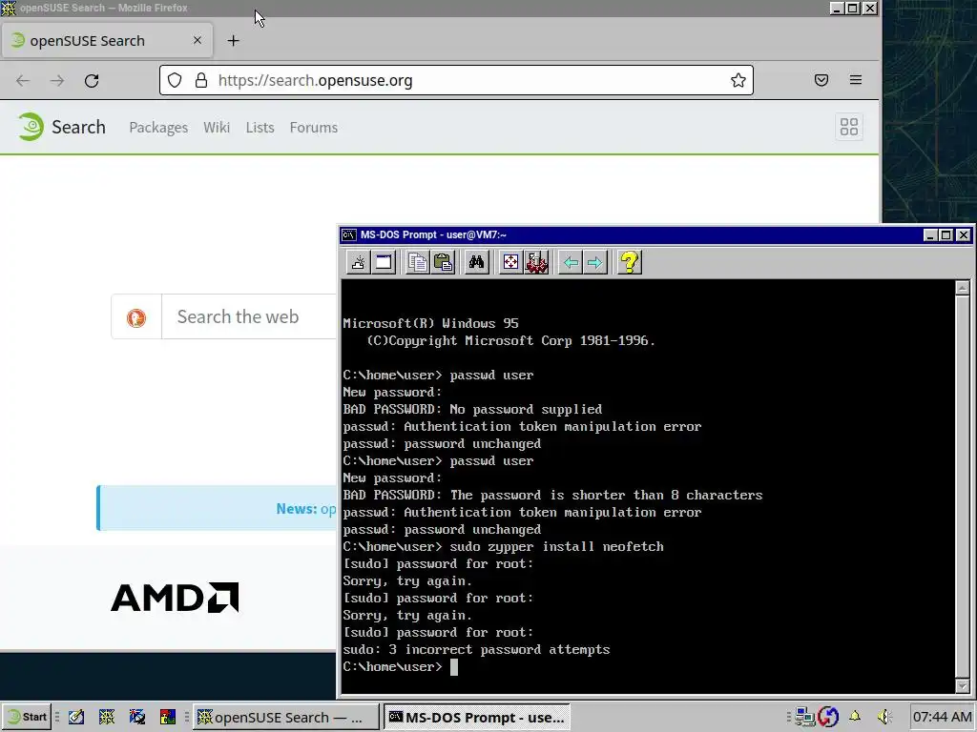Maximize the MS-DOS Prompt window

pyautogui.click(x=946, y=234)
